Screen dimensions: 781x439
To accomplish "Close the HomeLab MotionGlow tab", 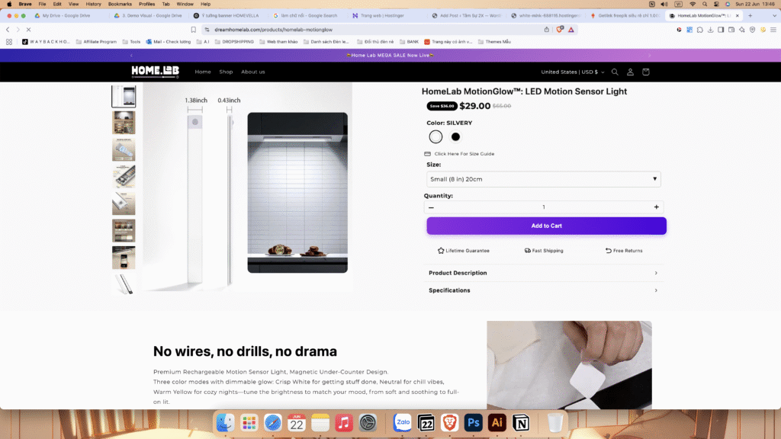I will [738, 15].
